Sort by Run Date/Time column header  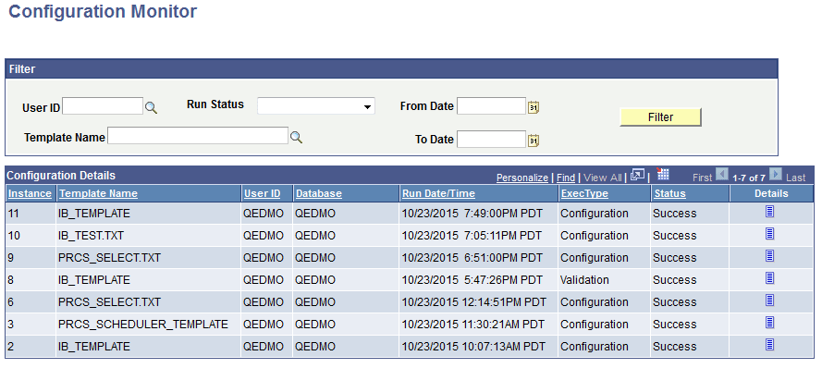click(x=438, y=193)
